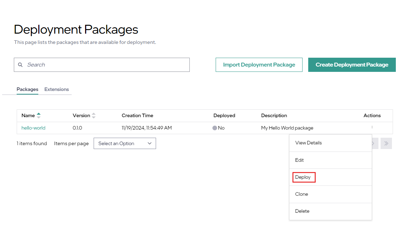Click the next page chevron arrow
This screenshot has height=240, width=410.
(374, 143)
